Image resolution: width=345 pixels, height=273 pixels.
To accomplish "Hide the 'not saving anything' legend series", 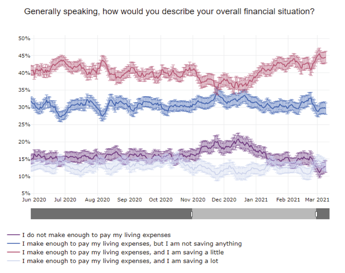I will tap(132, 243).
